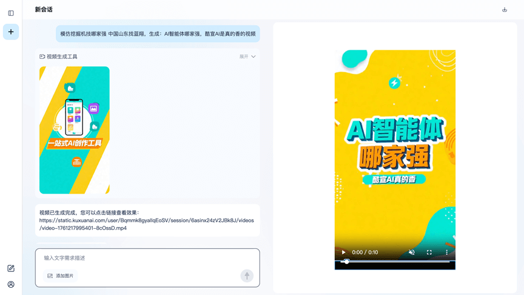The image size is (524, 295).
Task: Click the video generation tool icon
Action: [42, 56]
